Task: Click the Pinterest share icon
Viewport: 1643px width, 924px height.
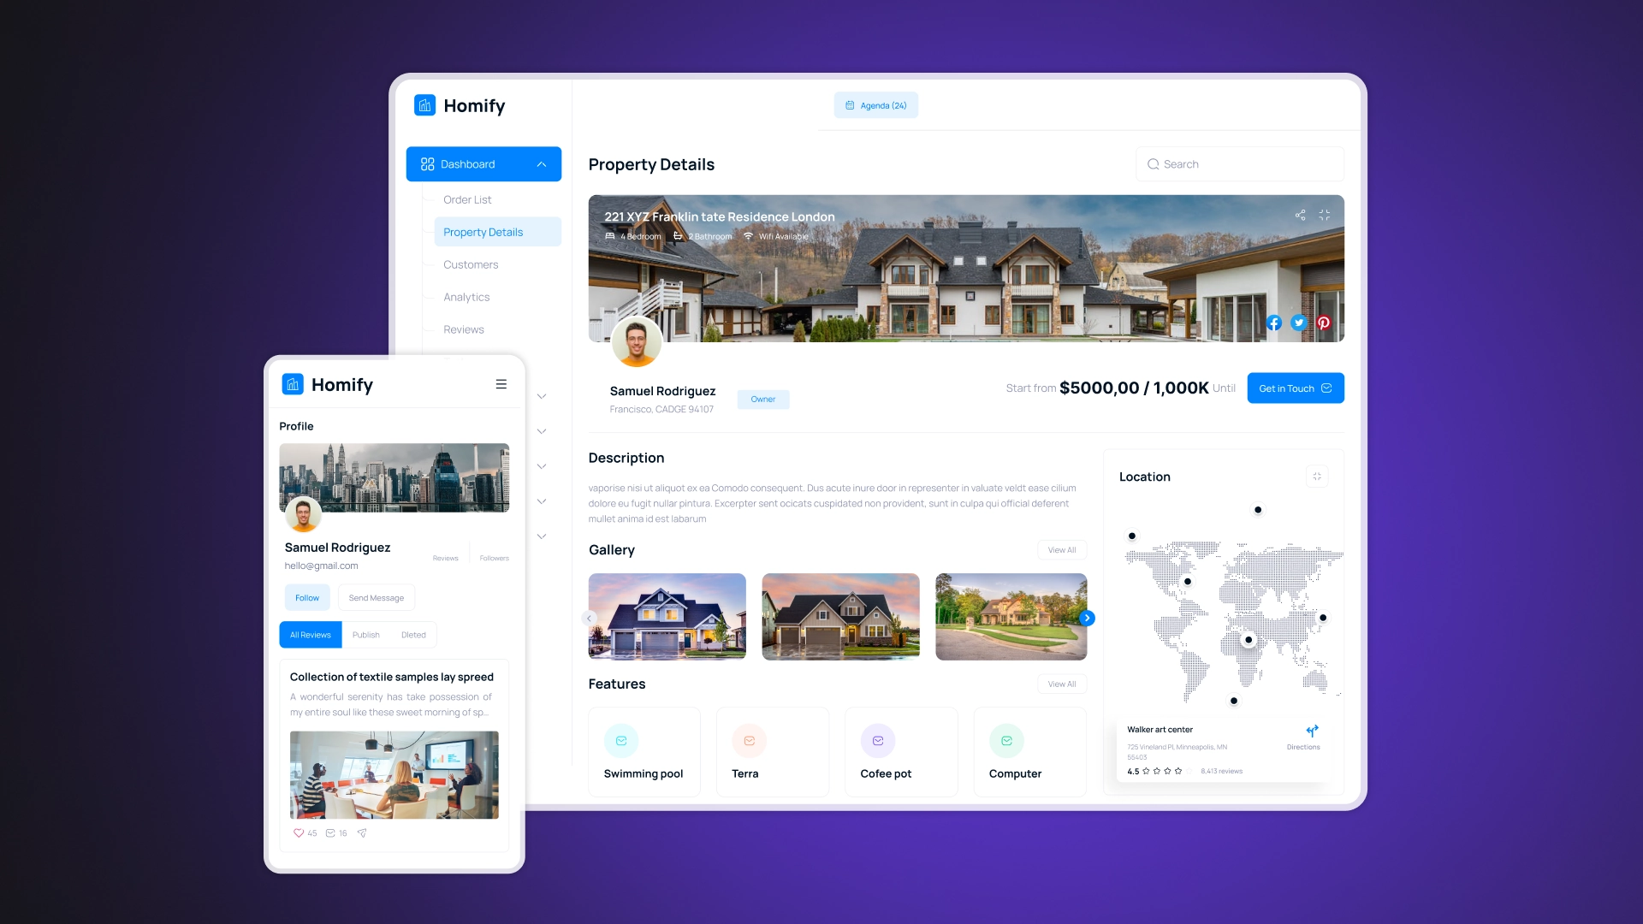Action: click(1324, 323)
